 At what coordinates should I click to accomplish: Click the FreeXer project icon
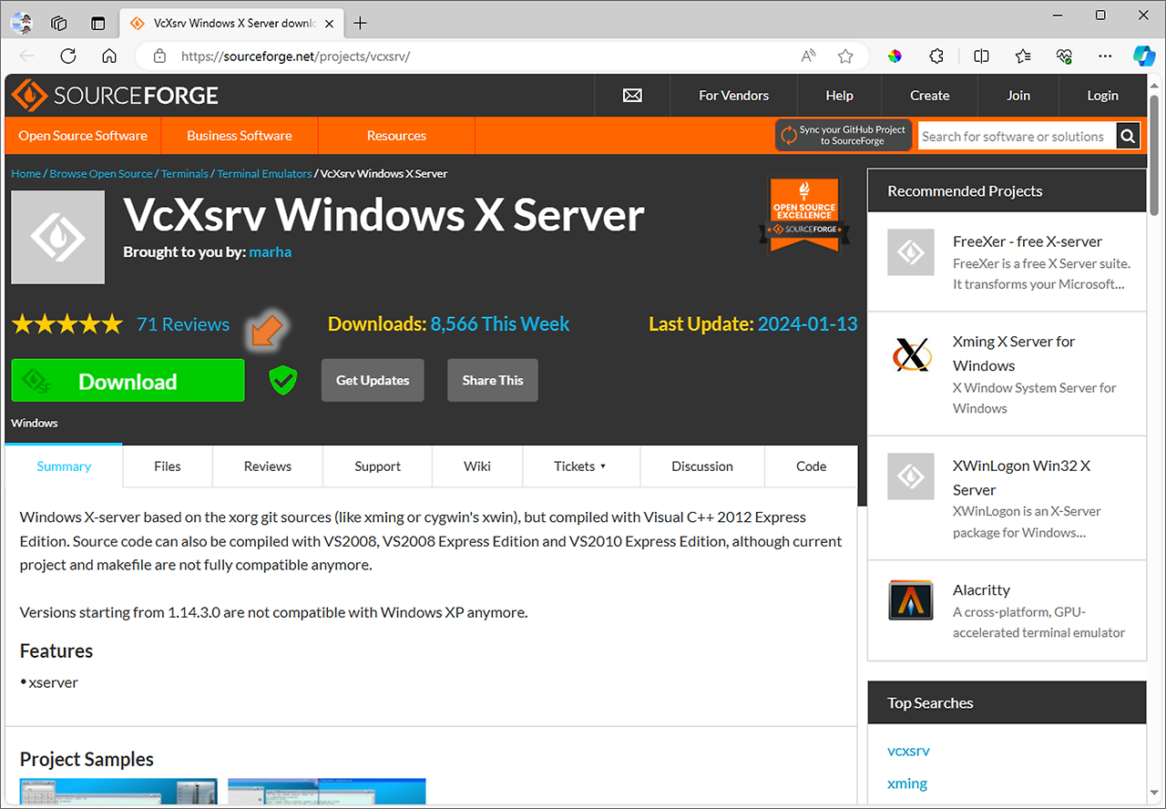tap(911, 252)
